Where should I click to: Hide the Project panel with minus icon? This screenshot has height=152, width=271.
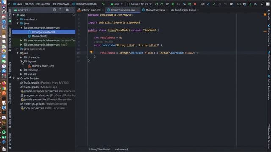pyautogui.click(x=72, y=10)
